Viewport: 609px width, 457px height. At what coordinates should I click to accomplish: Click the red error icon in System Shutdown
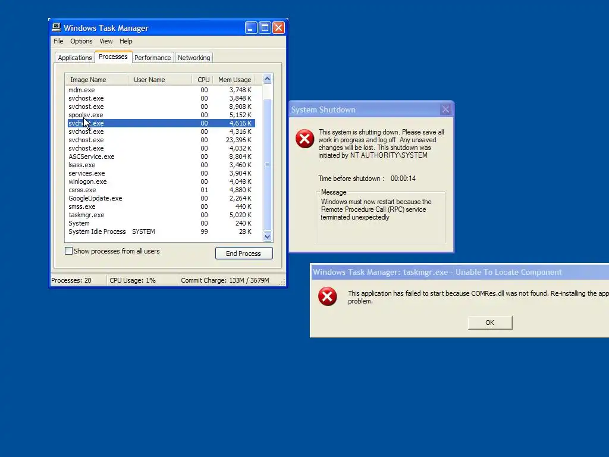point(305,139)
